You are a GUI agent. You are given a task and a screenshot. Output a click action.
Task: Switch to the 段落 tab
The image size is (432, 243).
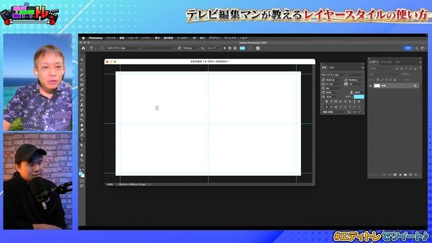331,67
